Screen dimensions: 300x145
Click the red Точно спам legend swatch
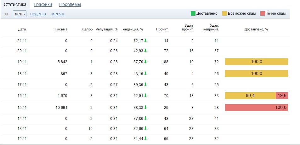click(x=263, y=13)
